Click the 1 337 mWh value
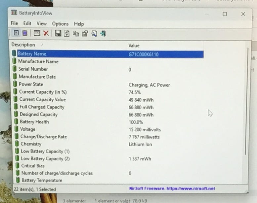 click(x=140, y=159)
